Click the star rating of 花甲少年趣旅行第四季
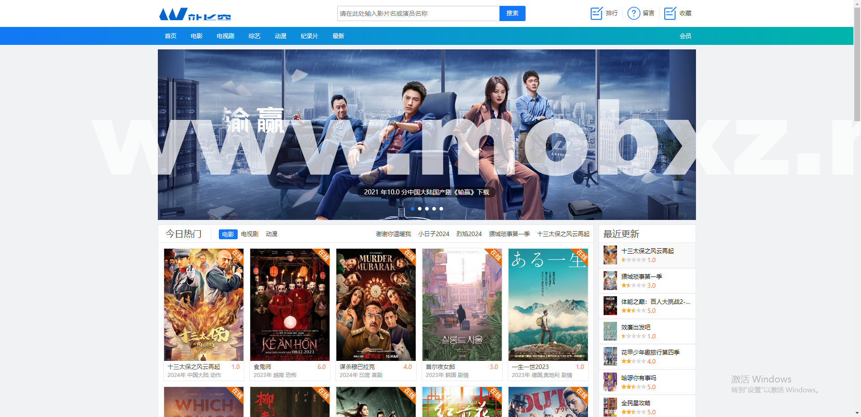Screen dimensions: 861x417 click(634, 361)
